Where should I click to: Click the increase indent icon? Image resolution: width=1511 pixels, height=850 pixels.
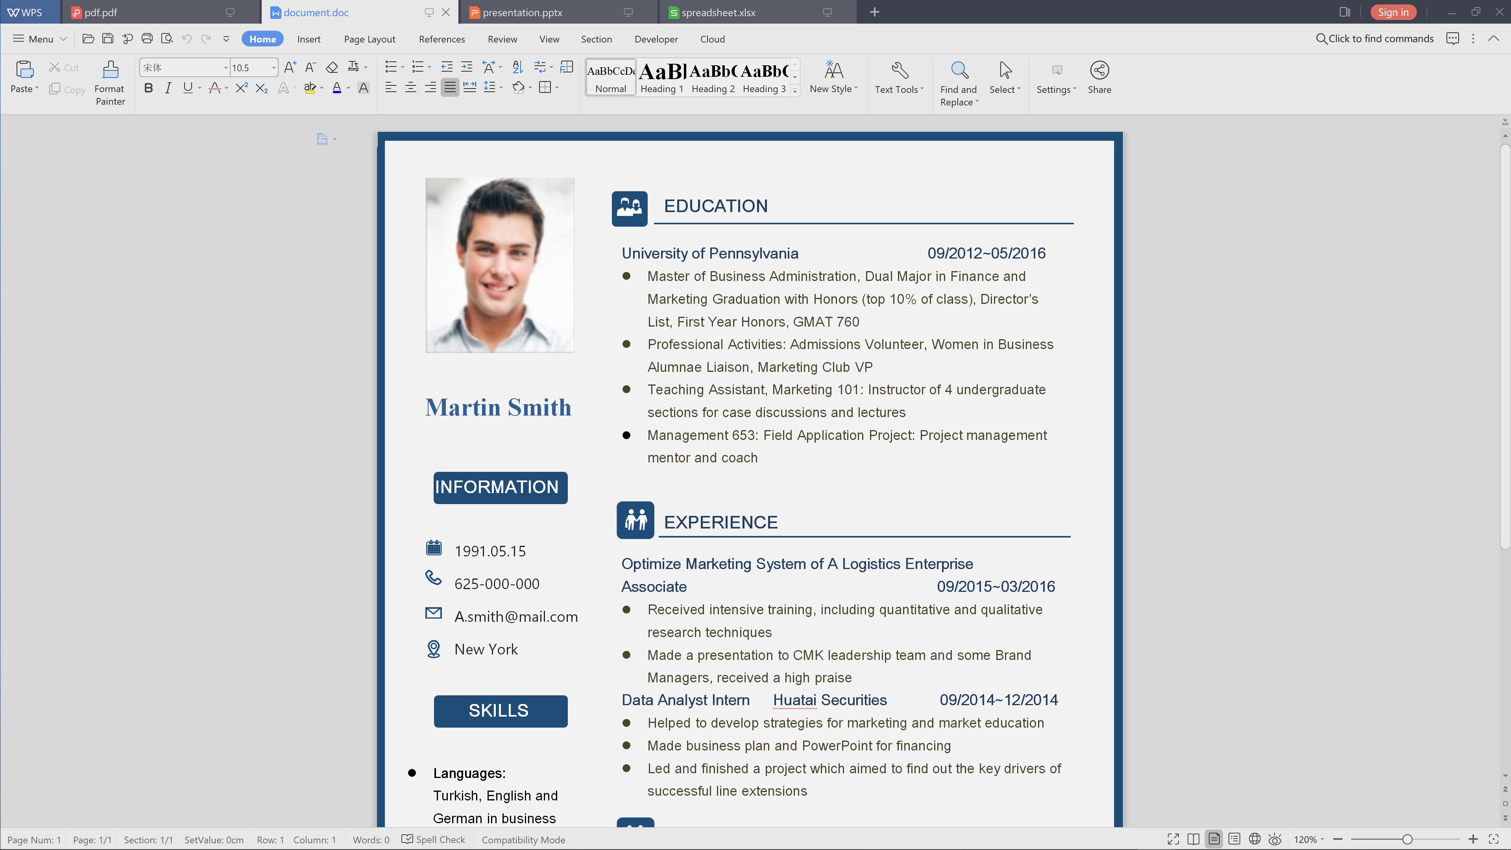466,67
